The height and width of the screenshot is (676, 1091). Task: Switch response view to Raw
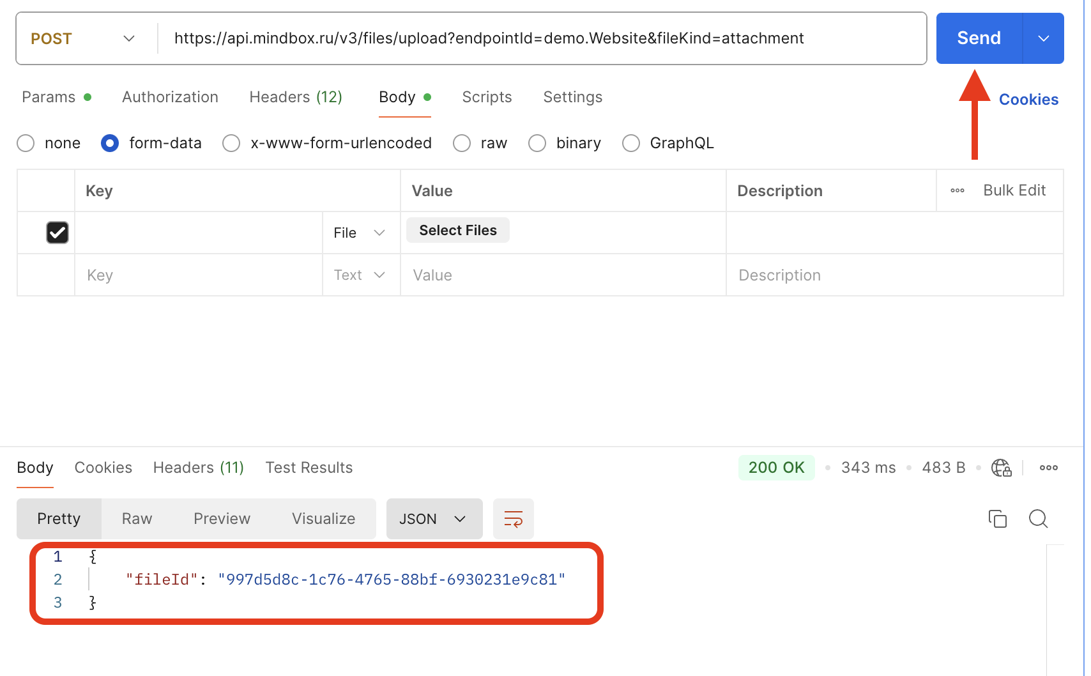point(137,519)
